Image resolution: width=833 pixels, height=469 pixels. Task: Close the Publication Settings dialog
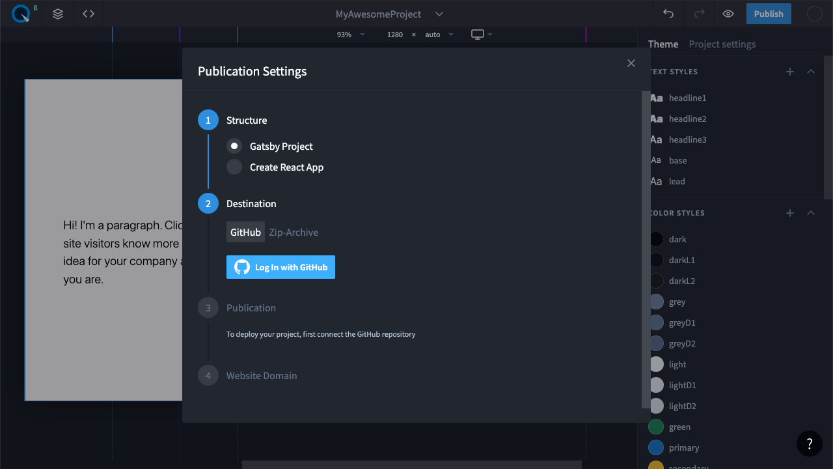[x=631, y=63]
